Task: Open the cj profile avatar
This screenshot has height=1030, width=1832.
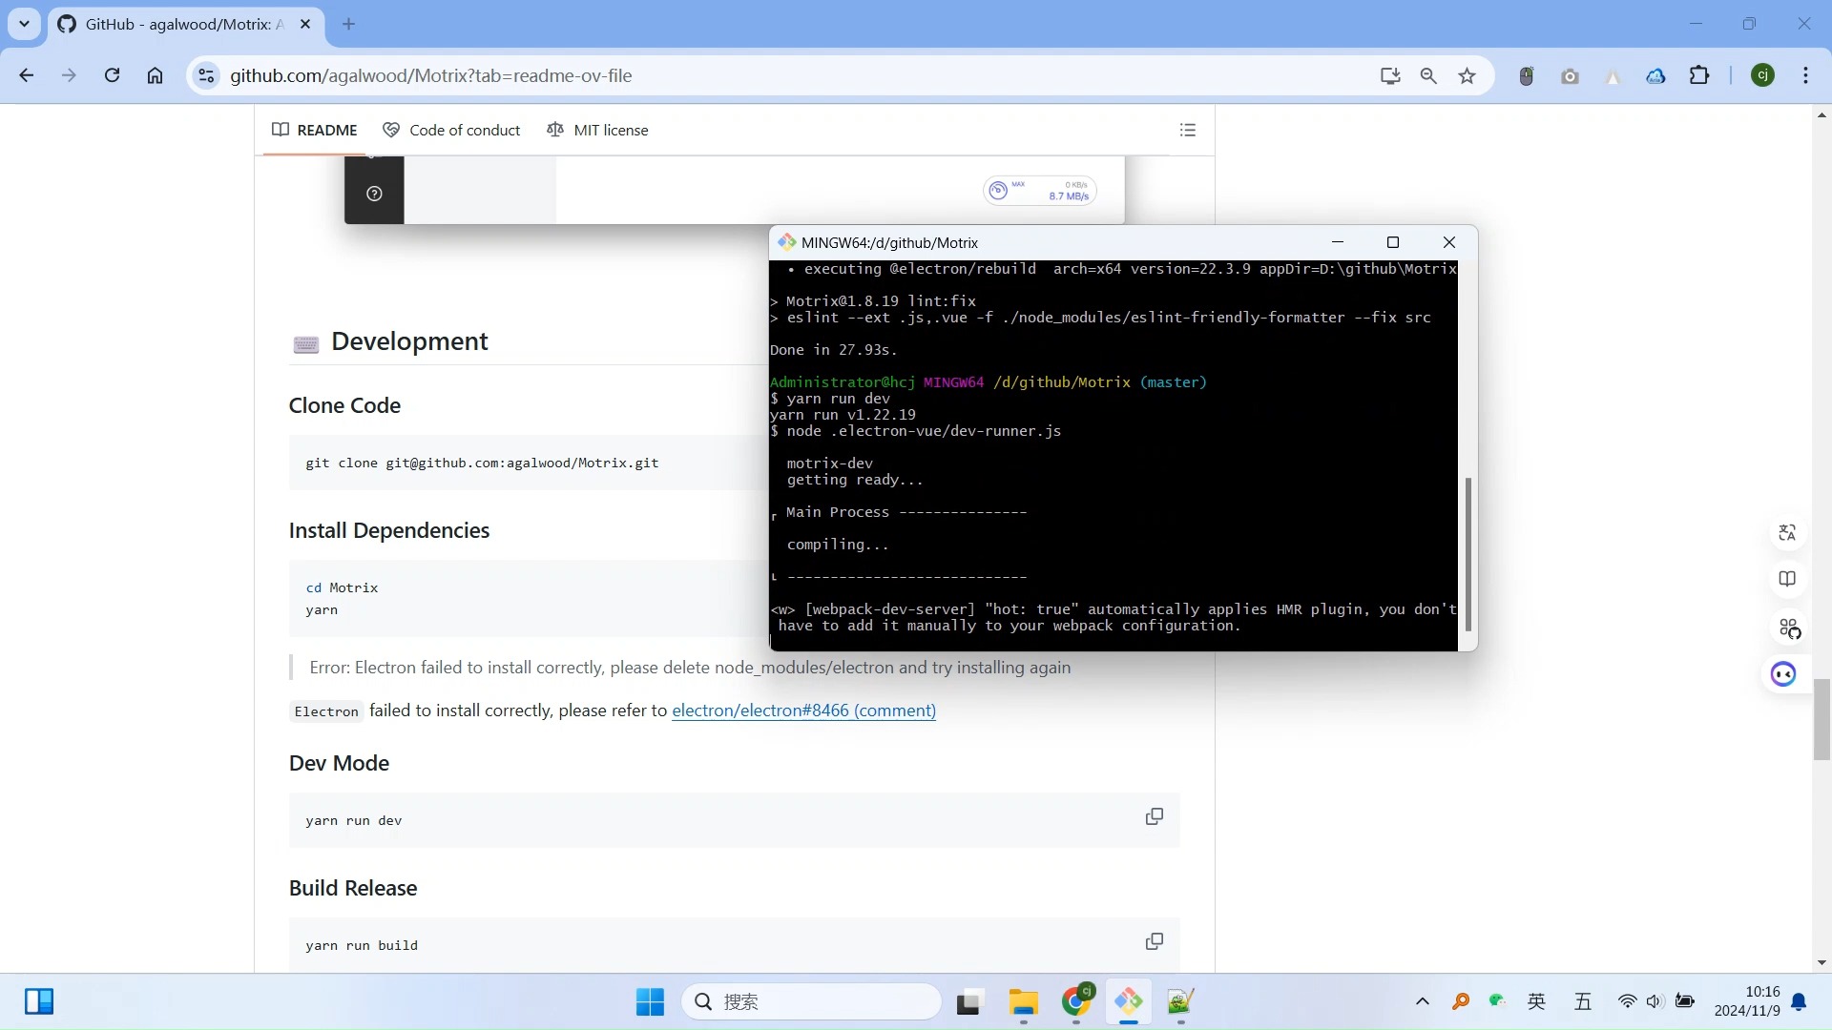Action: click(x=1763, y=75)
